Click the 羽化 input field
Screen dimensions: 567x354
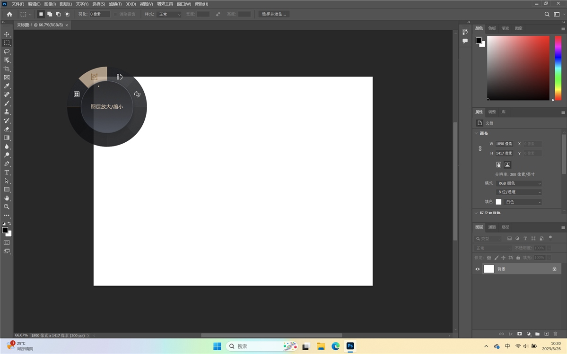pos(99,14)
